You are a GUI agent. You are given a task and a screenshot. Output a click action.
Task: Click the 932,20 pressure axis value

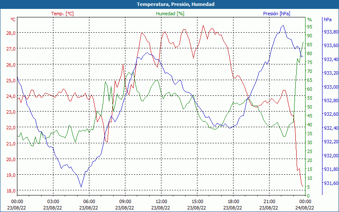click(x=331, y=142)
